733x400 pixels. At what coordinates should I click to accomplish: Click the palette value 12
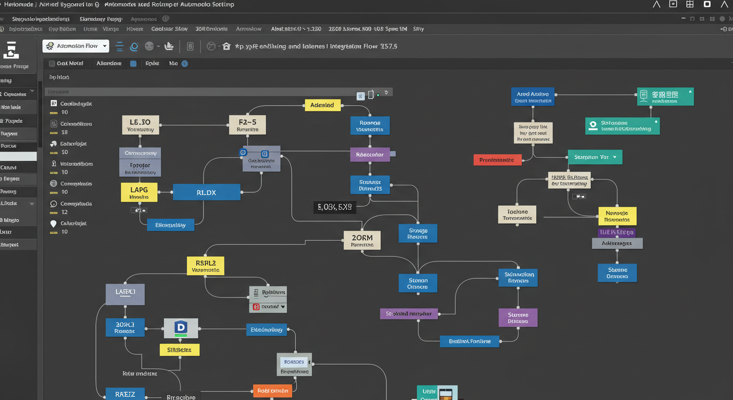(x=65, y=212)
